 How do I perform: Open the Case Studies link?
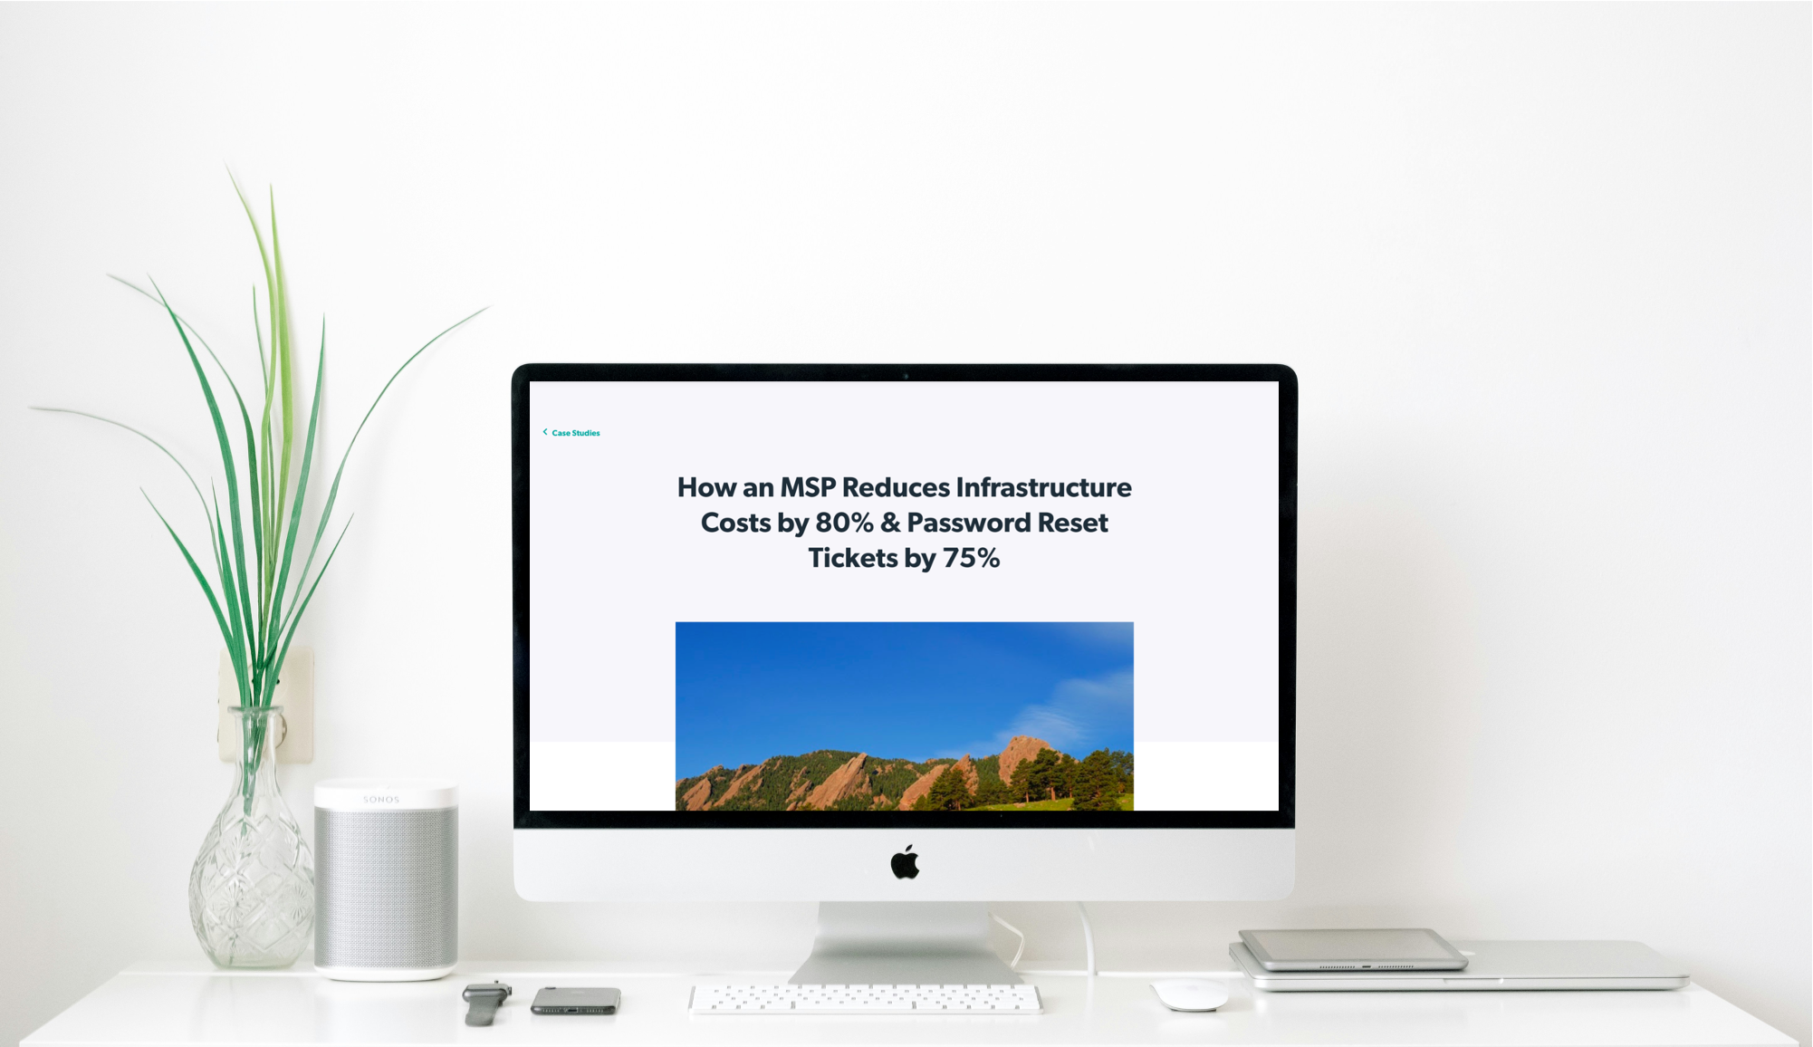[576, 433]
